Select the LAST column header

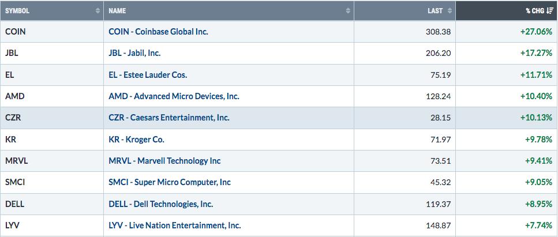(405, 11)
